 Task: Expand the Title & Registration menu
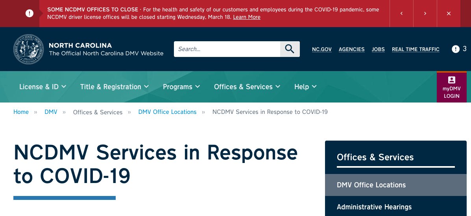[x=115, y=87]
